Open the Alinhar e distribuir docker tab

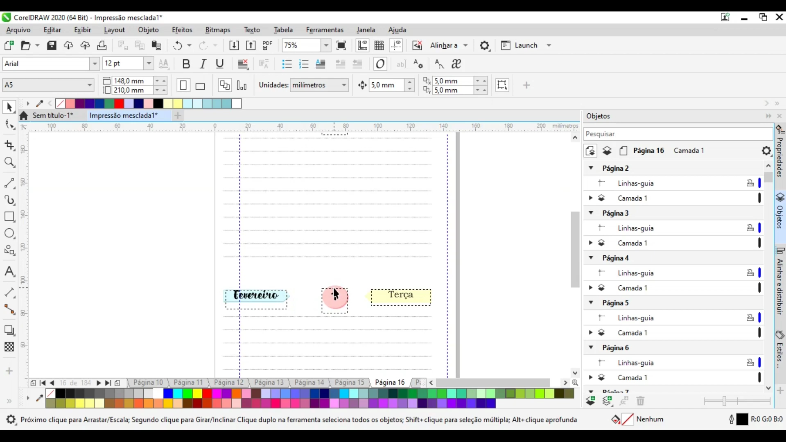pyautogui.click(x=780, y=281)
